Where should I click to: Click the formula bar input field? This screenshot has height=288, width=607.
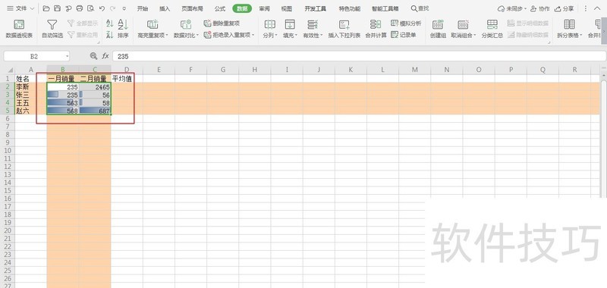pyautogui.click(x=359, y=56)
